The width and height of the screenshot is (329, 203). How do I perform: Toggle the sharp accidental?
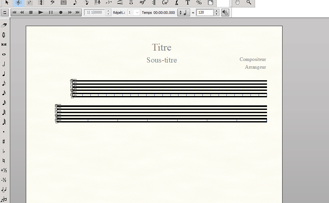(x=4, y=141)
